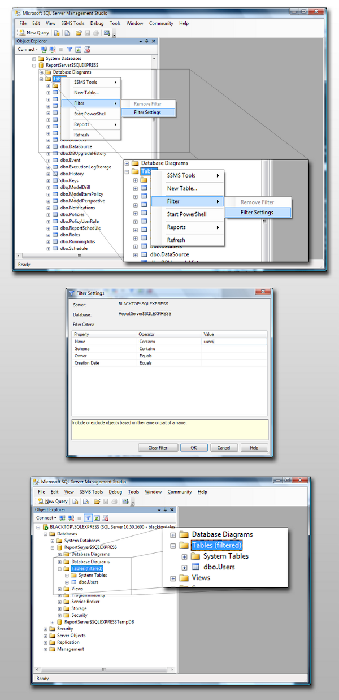Viewport: 339px width, 700px height.
Task: Click the funnel icon in Filter Settings title bar
Action: pos(71,293)
